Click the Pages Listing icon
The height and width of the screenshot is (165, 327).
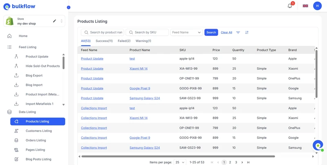tap(16, 150)
